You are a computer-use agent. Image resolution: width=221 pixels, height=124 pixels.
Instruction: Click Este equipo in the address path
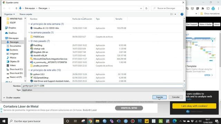point(30,8)
